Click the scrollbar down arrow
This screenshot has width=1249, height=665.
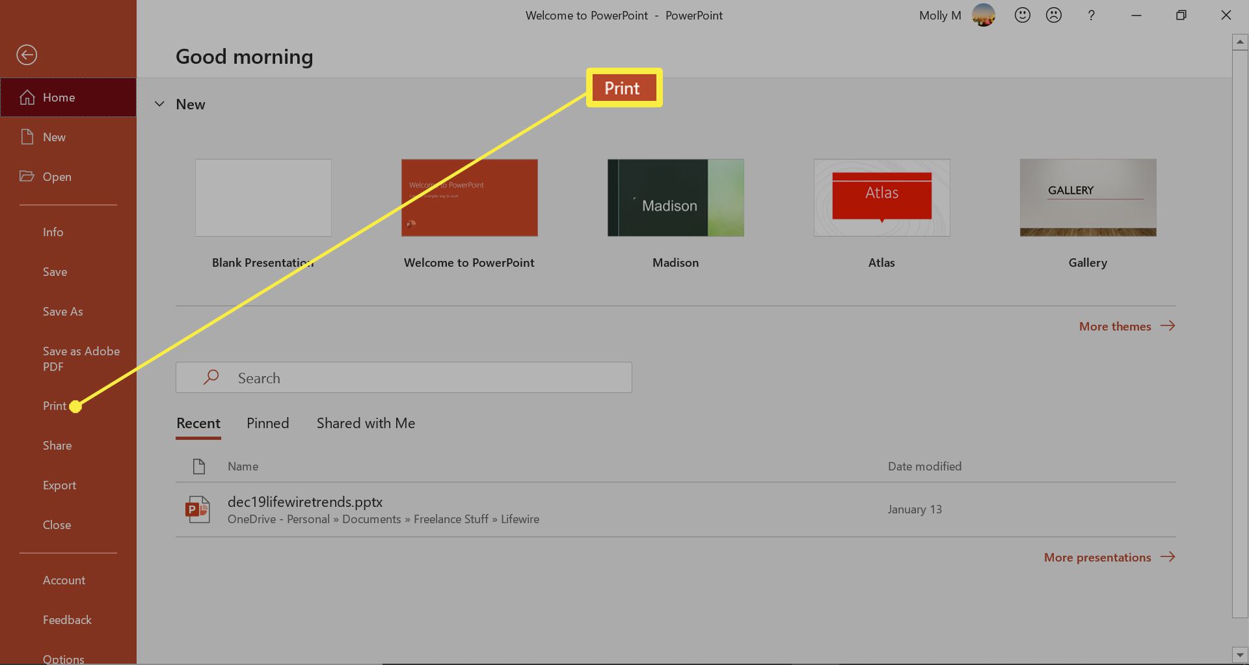tap(1240, 655)
